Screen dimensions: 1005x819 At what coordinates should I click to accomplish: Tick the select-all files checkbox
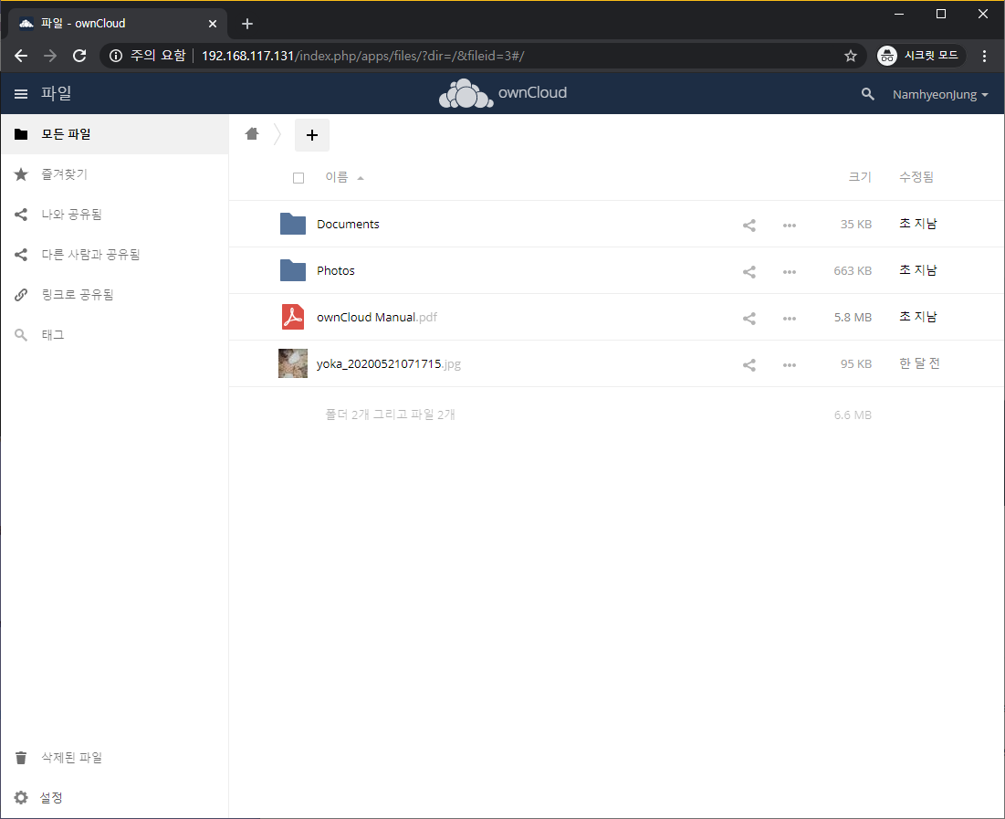pos(298,178)
